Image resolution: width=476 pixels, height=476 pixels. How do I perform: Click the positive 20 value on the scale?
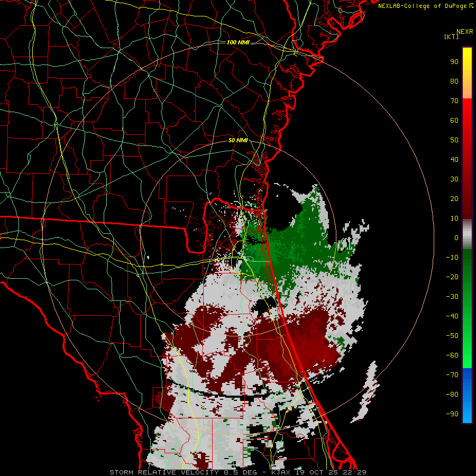(454, 199)
